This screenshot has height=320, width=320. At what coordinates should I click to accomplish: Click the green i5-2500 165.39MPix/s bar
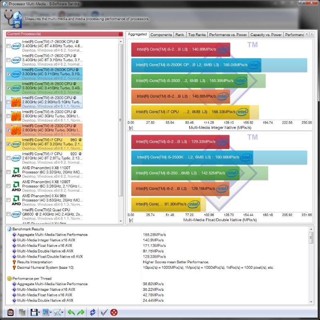tap(189, 81)
